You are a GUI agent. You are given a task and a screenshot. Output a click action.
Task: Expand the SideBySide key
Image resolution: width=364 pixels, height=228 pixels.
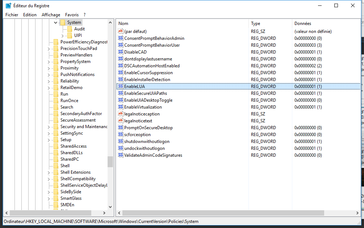[x=49, y=192]
